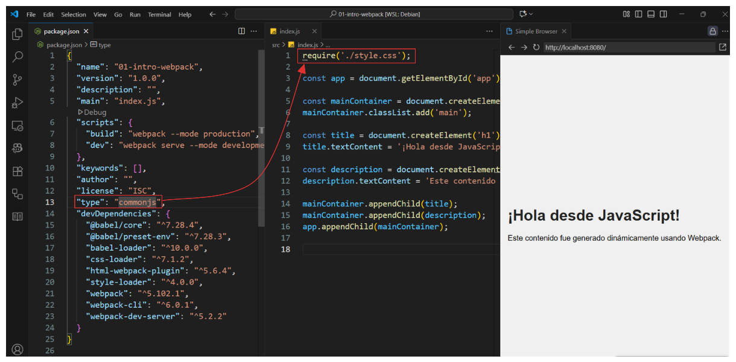736x362 pixels.
Task: Open the Source Control view
Action: pos(17,80)
